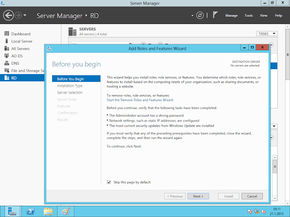Select Local Server in the sidebar
Screen dimensions: 290x217
click(21, 41)
